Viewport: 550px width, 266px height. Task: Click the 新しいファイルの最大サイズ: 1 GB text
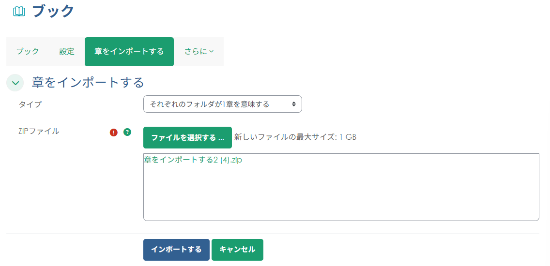[295, 137]
